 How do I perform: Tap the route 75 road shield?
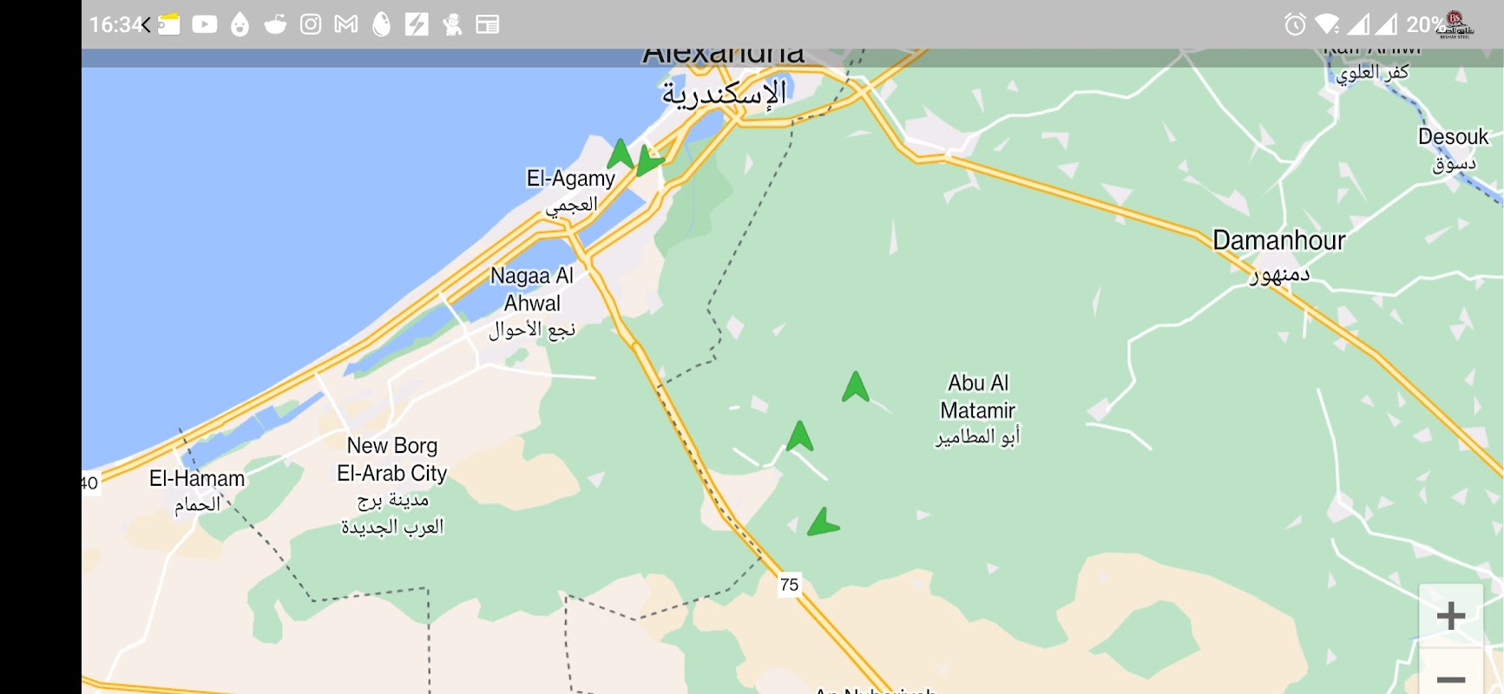point(789,585)
